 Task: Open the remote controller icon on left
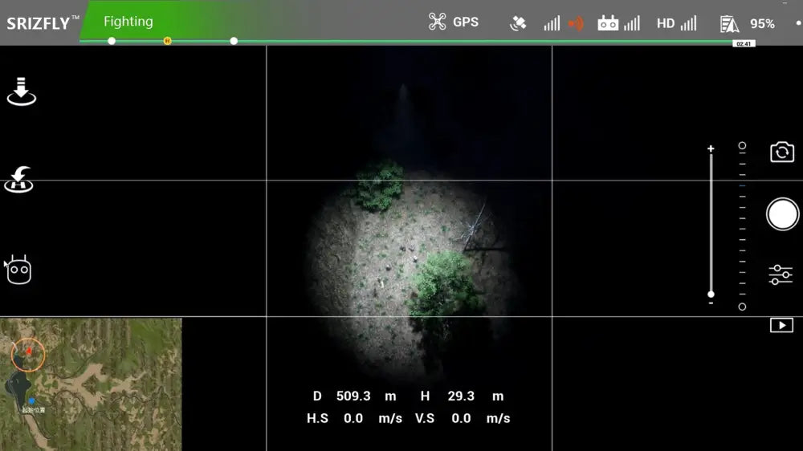coord(18,270)
